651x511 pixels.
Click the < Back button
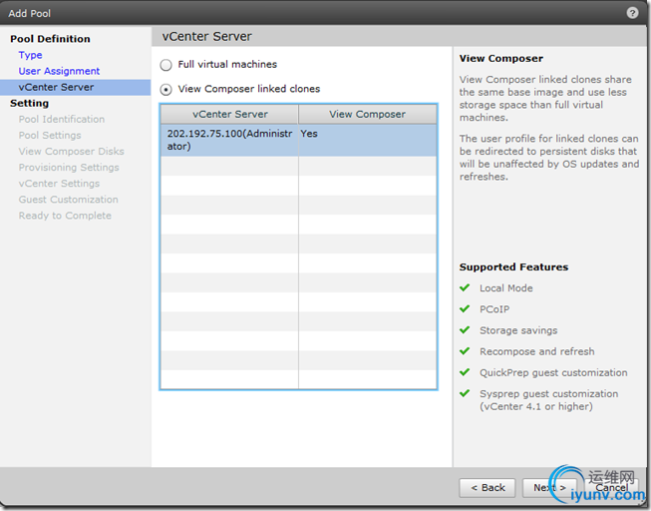(x=488, y=488)
